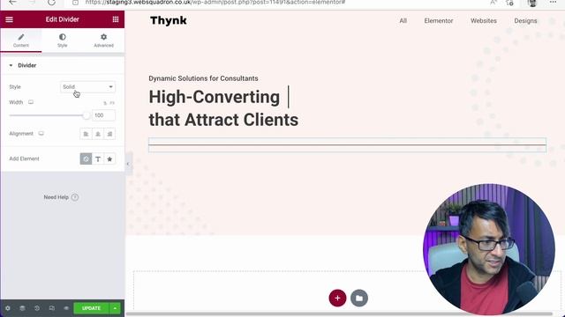Set divider alignment to right
565x317 pixels.
(x=109, y=134)
